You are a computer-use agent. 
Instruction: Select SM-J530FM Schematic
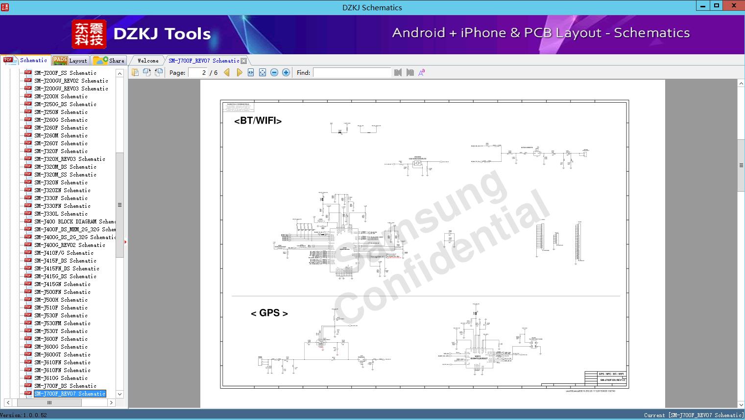coord(62,323)
